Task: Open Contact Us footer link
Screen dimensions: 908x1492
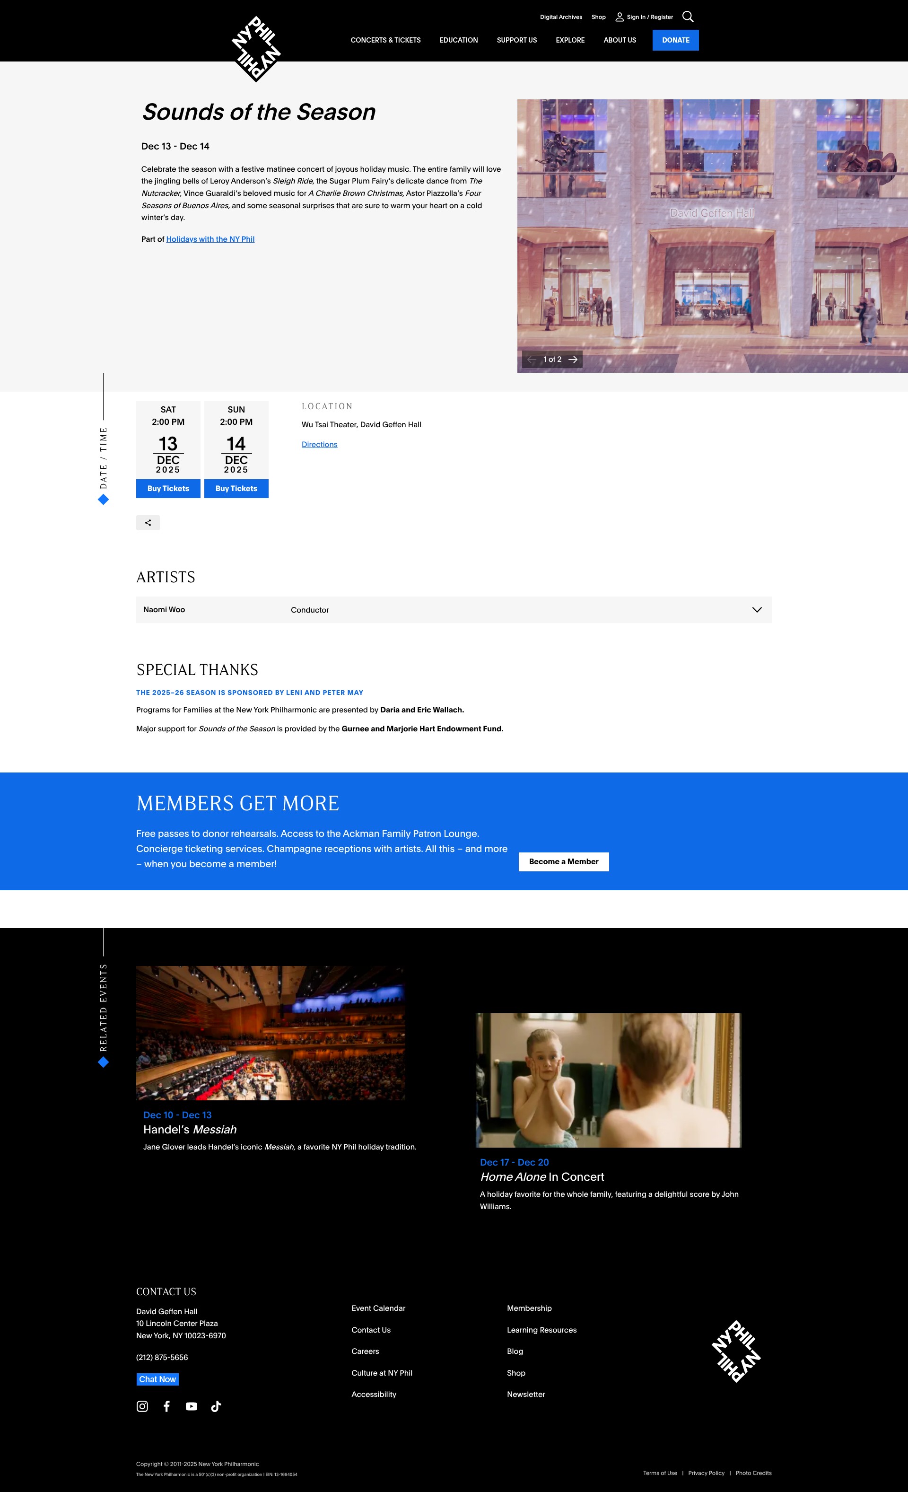Action: coord(371,1330)
